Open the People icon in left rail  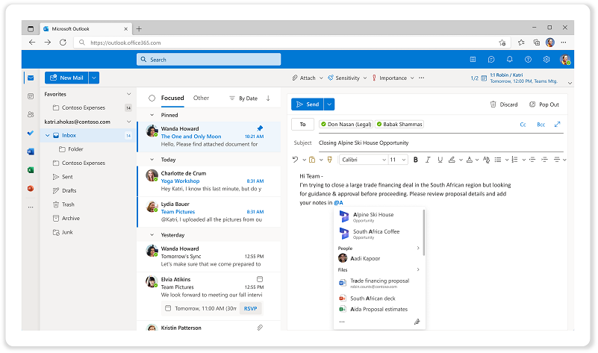(31, 114)
